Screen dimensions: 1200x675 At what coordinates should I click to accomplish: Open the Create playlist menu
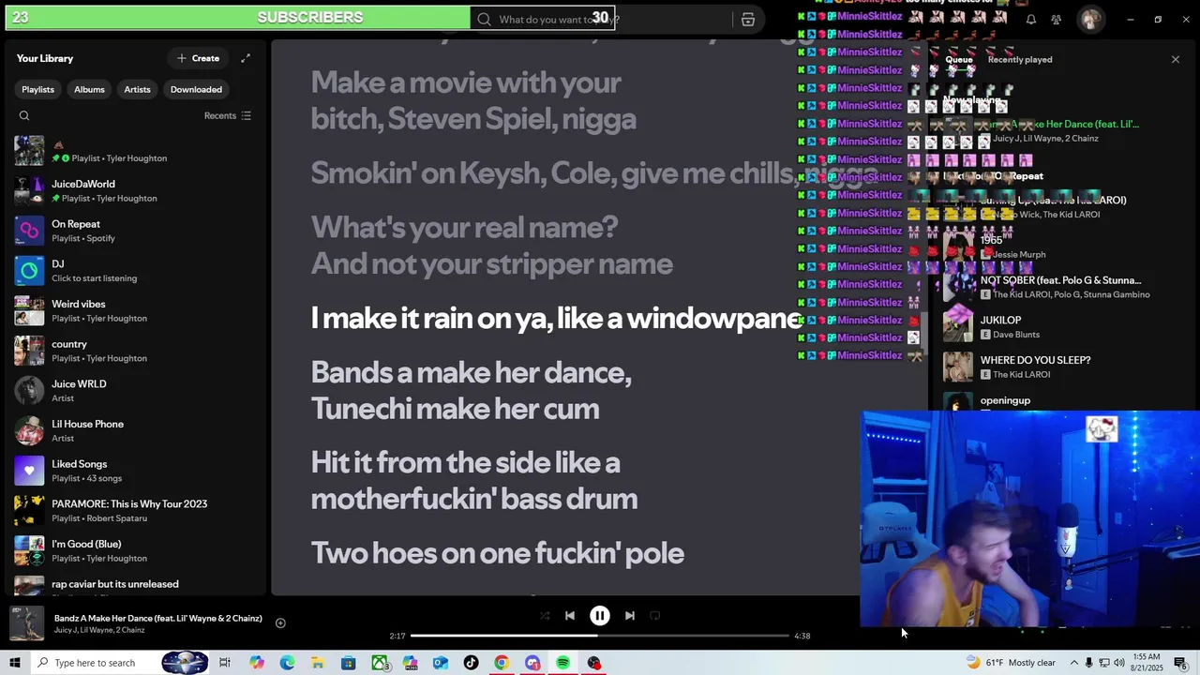[198, 58]
